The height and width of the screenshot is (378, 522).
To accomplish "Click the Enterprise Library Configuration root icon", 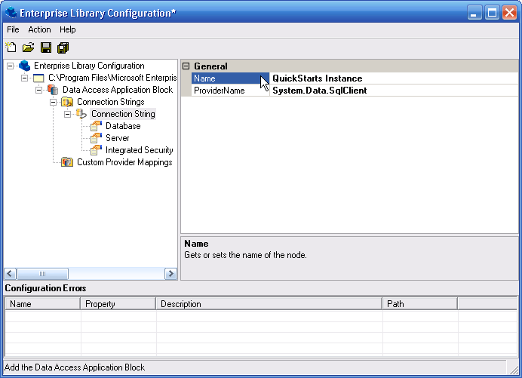I will pos(24,66).
